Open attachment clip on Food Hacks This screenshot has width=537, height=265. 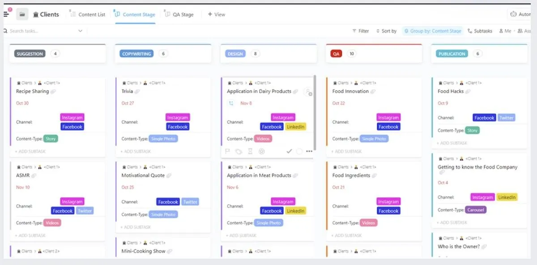(468, 91)
